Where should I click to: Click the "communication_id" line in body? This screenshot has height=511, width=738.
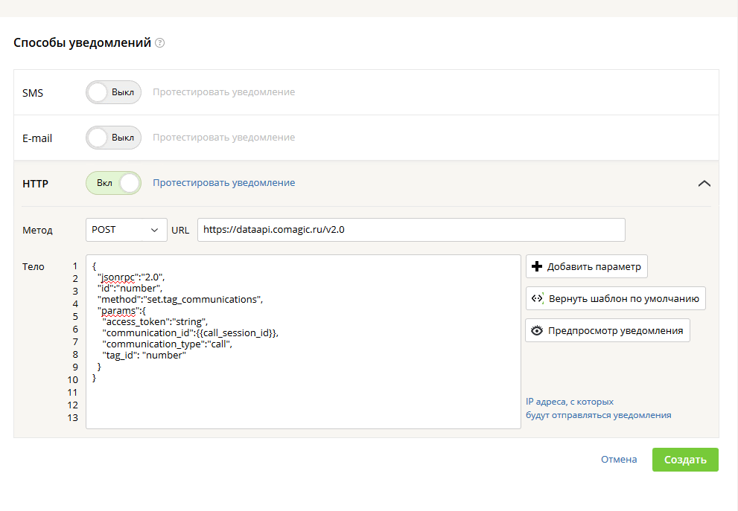(x=190, y=333)
